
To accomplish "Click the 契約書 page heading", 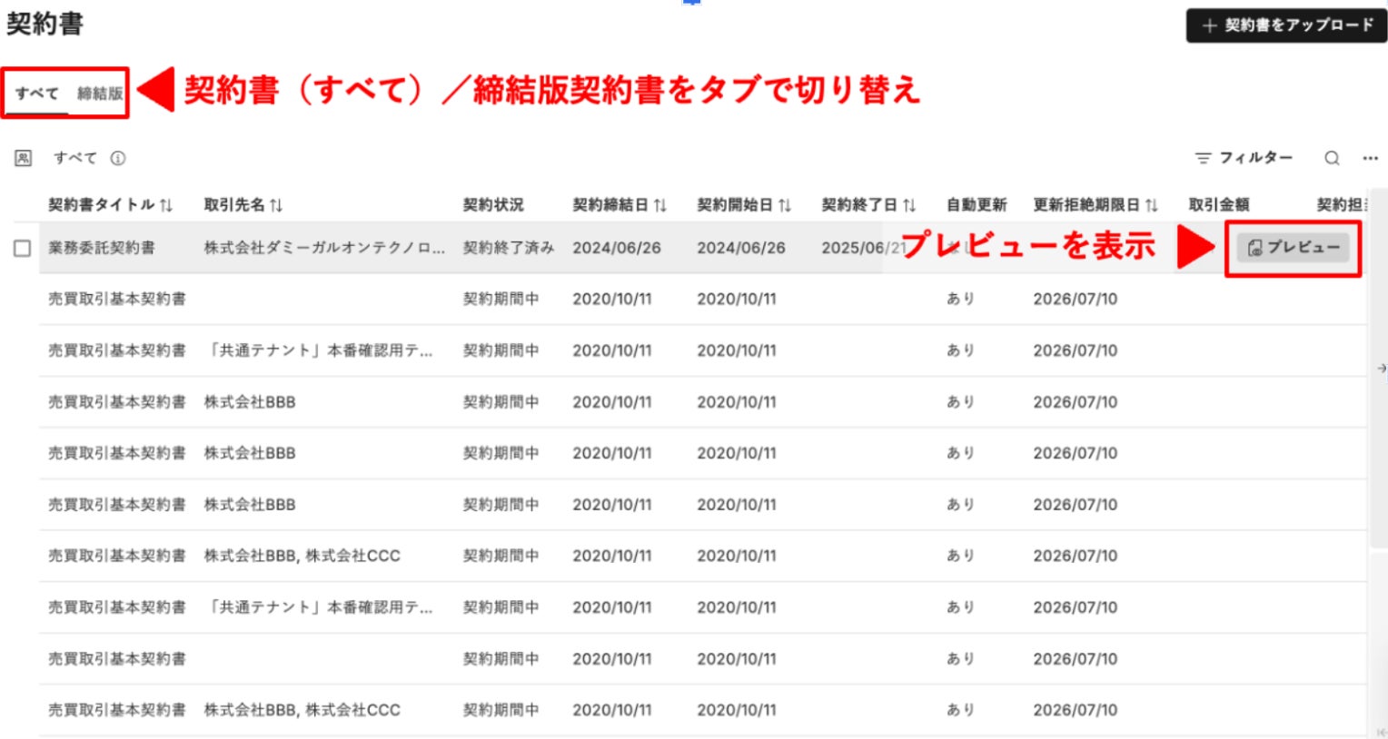I will pos(45,24).
